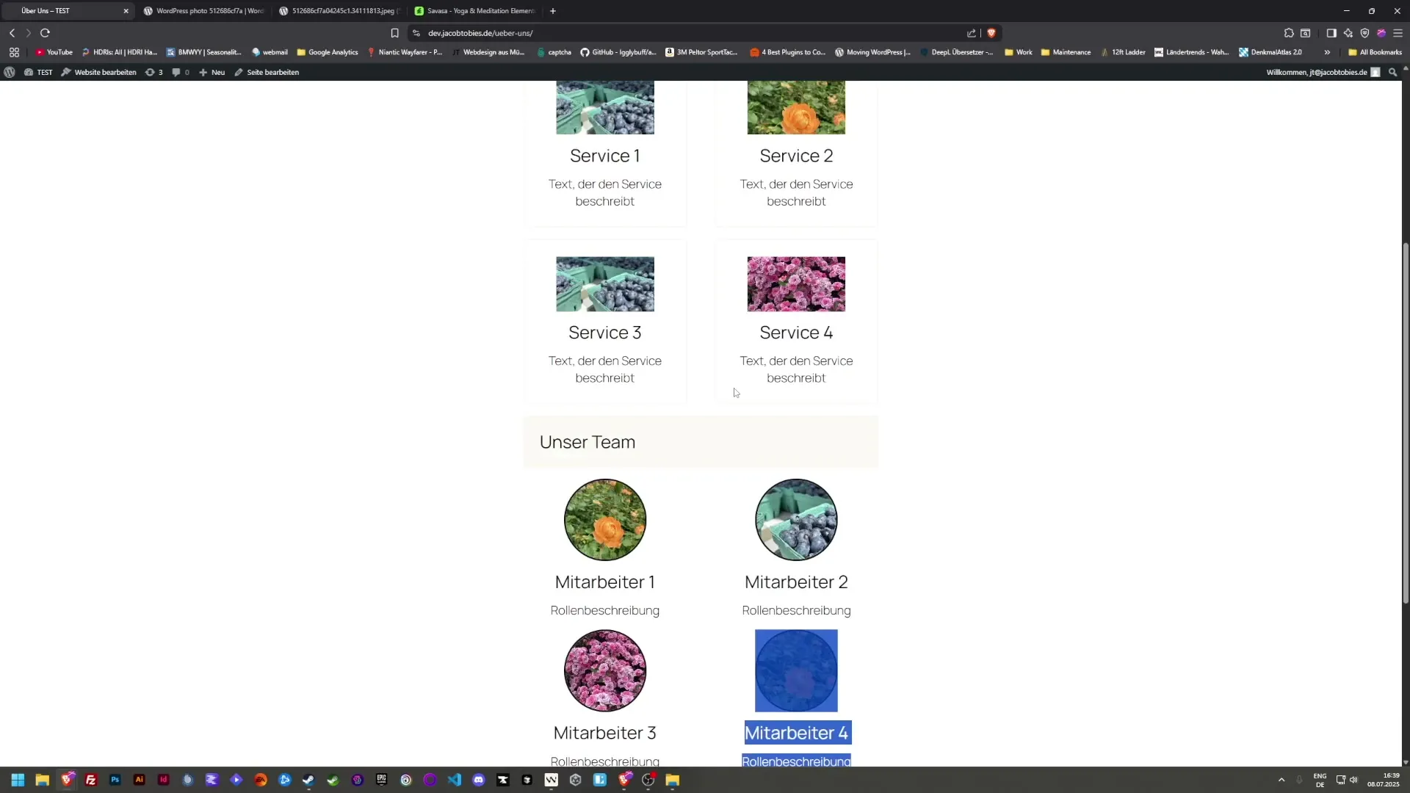Open the browser extensions puzzle icon
1410x793 pixels.
pos(1290,33)
